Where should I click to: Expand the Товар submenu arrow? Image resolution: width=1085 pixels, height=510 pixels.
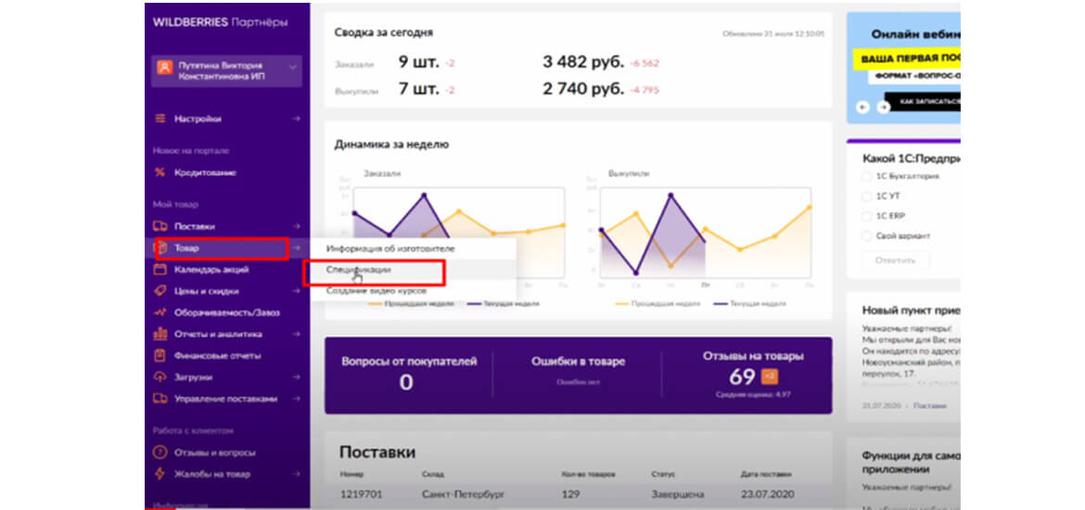tap(296, 248)
